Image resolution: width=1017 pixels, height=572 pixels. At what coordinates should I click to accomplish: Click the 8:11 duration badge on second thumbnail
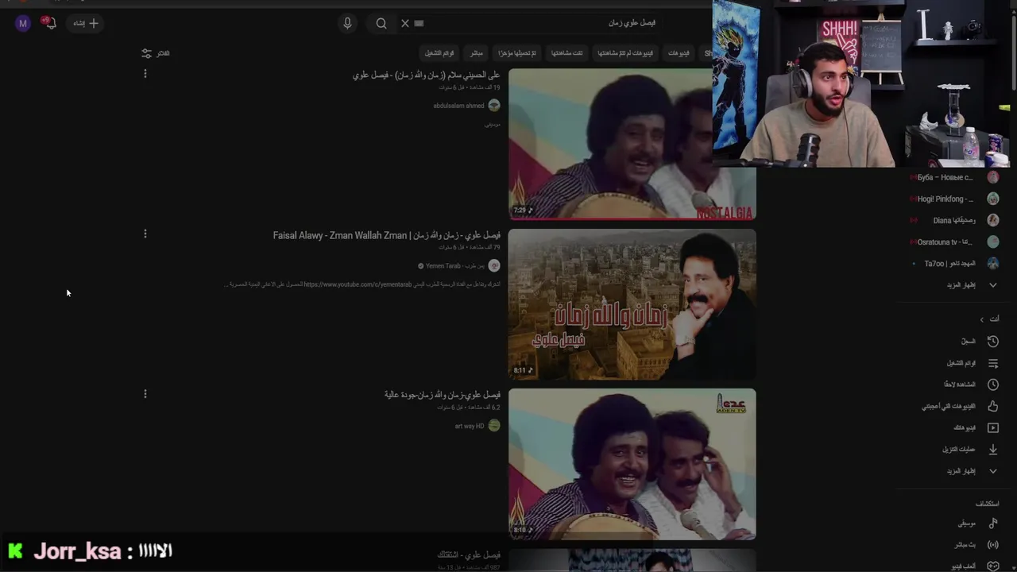click(x=524, y=370)
